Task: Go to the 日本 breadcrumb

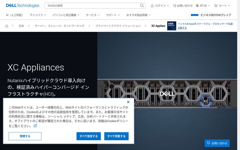Action: click(21, 26)
